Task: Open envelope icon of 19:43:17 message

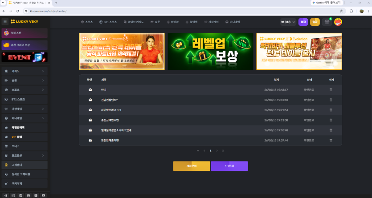Action: [x=90, y=90]
